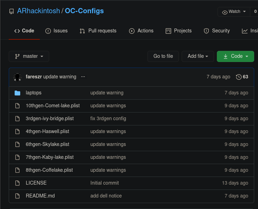Click file icon next to 4thgen-Haswell.plist
Image resolution: width=258 pixels, height=209 pixels.
point(17,131)
